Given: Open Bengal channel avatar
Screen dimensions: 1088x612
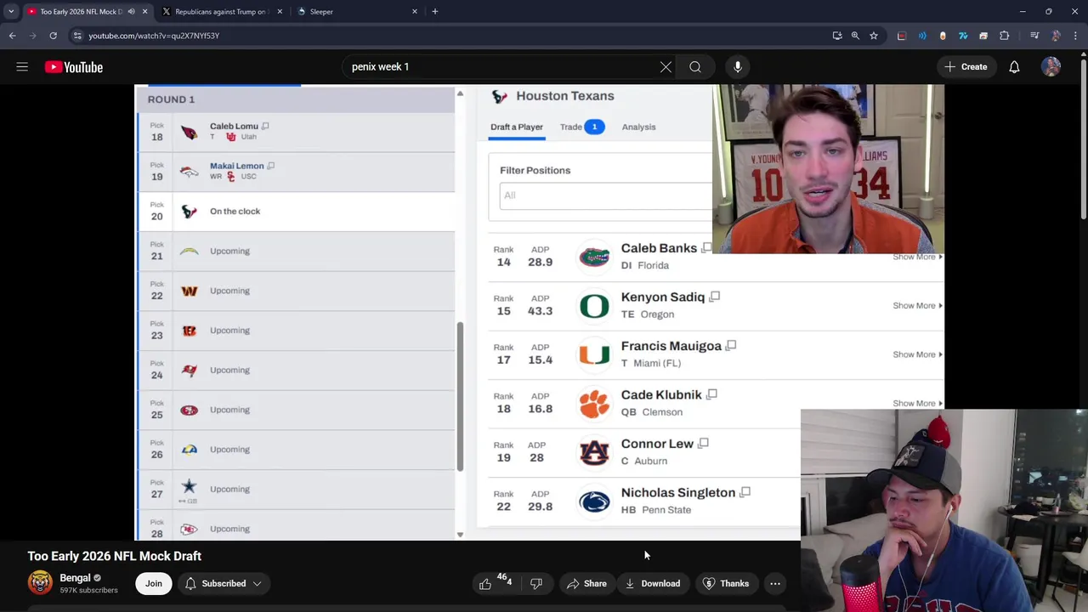Looking at the screenshot, I should click(40, 582).
